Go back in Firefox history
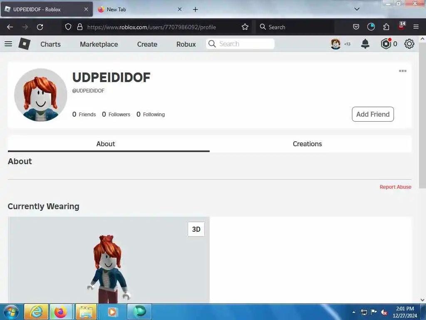Viewport: 426px width, 320px height. click(10, 27)
